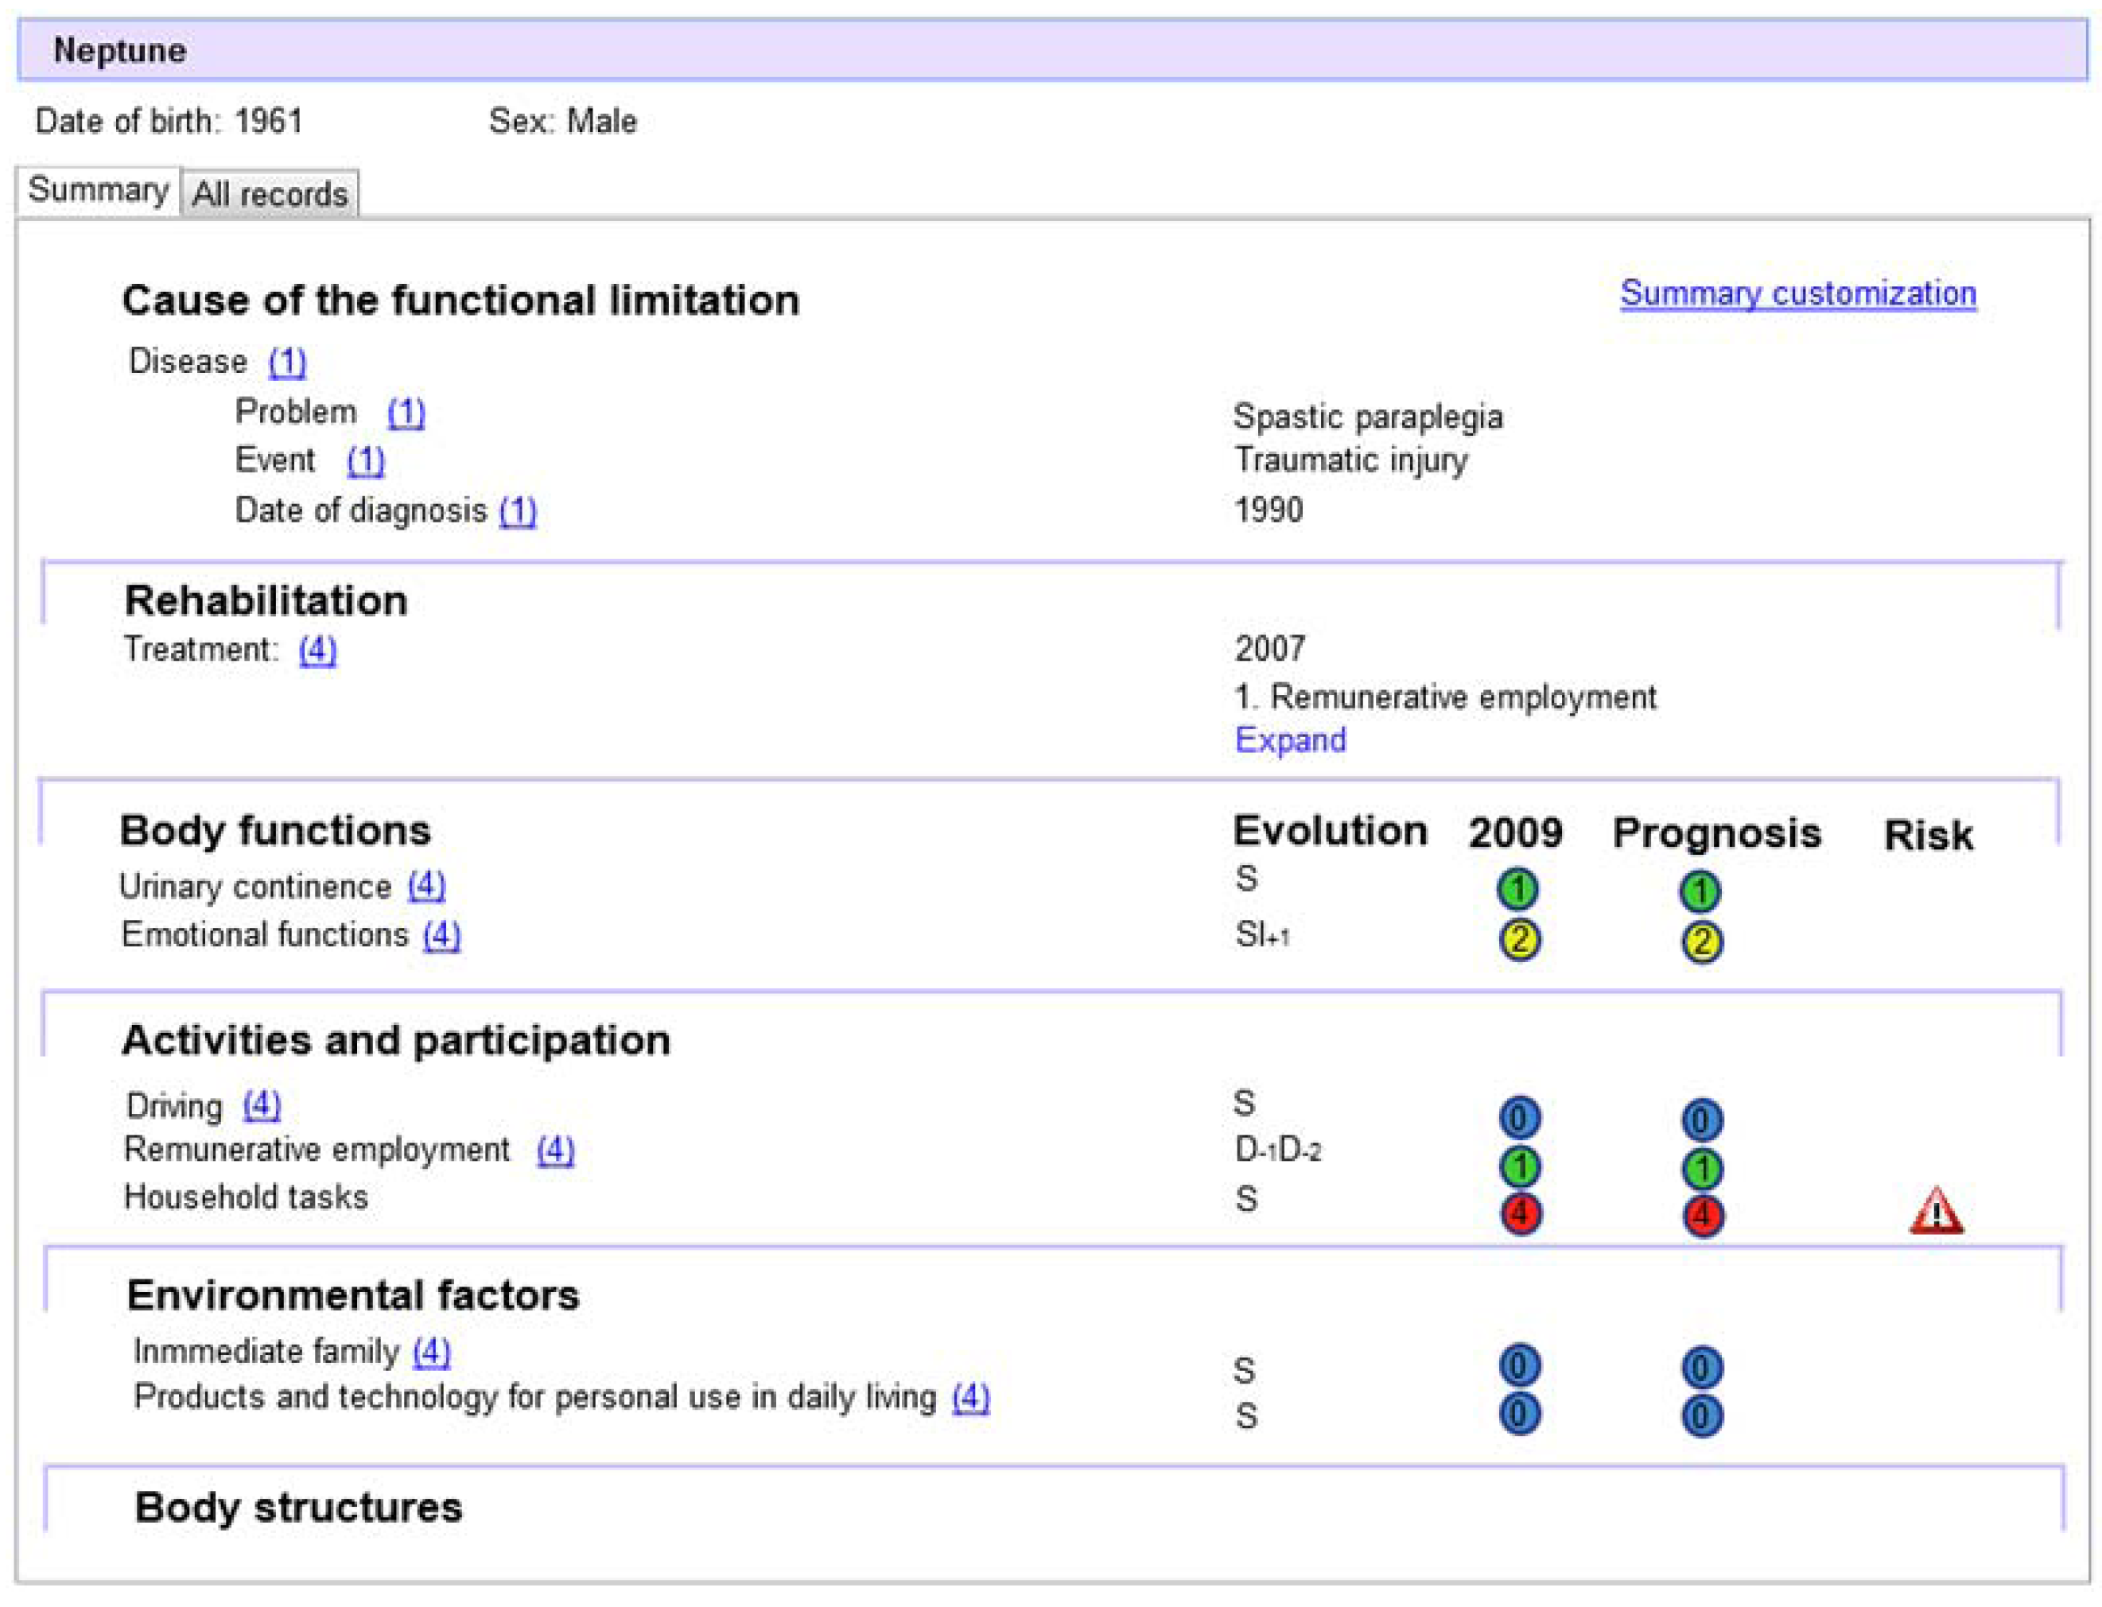Image resolution: width=2102 pixels, height=1607 pixels.
Task: Open Driving records count link
Action: point(261,1104)
